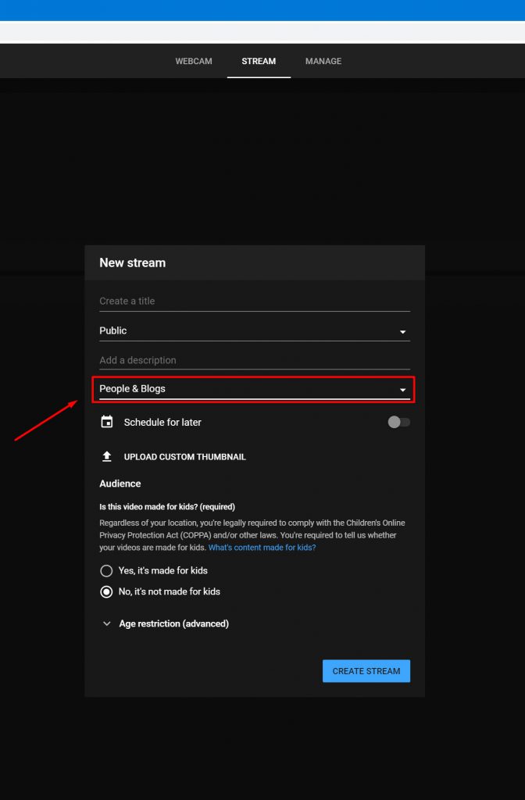Open the People & Blogs category dropdown

(x=255, y=389)
